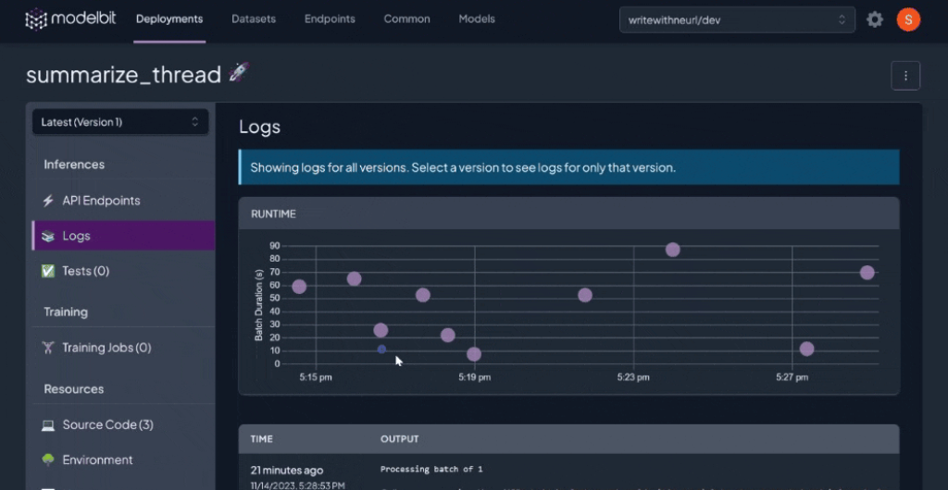Screen dimensions: 948x490
Task: Open the three-dot deployment options menu
Action: pyautogui.click(x=905, y=76)
